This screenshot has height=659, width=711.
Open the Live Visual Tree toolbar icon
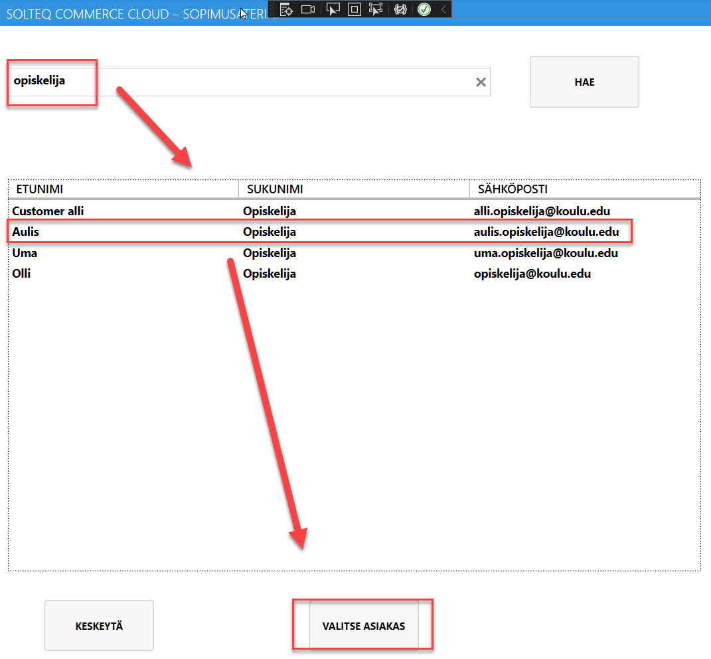pyautogui.click(x=286, y=9)
